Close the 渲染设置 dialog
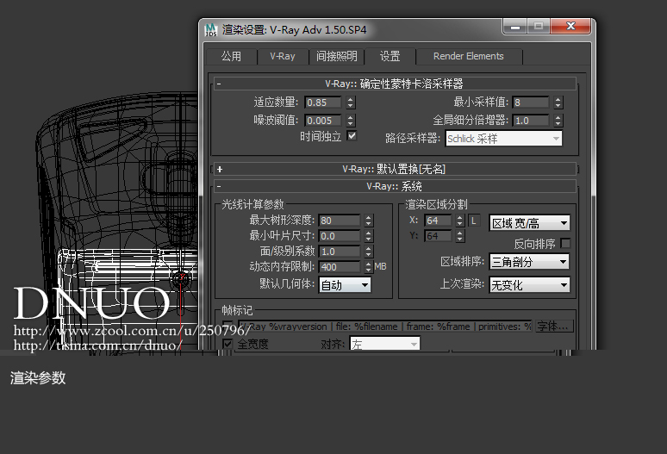Image resolution: width=667 pixels, height=454 pixels. click(x=570, y=27)
